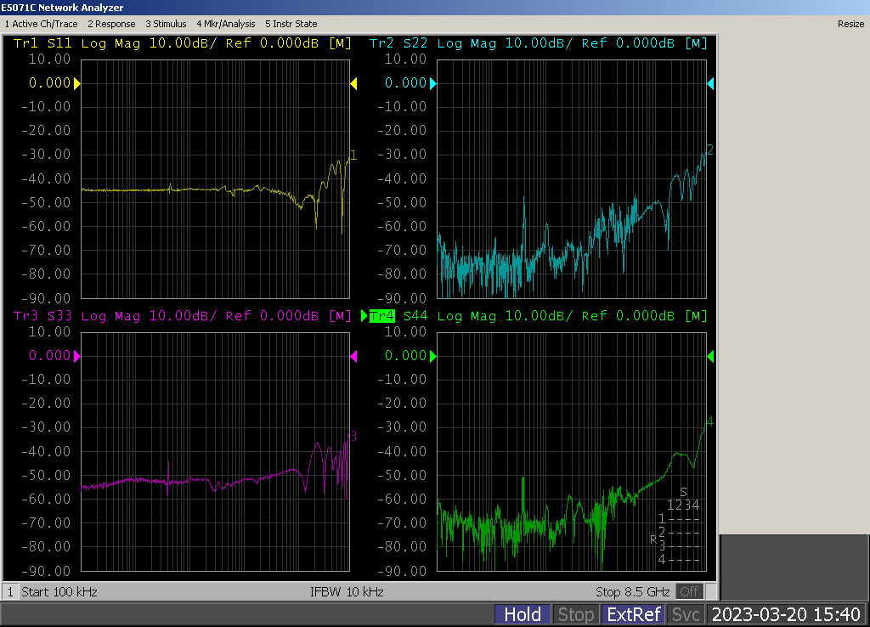Expand the 3 Stimulus menu

tap(166, 24)
